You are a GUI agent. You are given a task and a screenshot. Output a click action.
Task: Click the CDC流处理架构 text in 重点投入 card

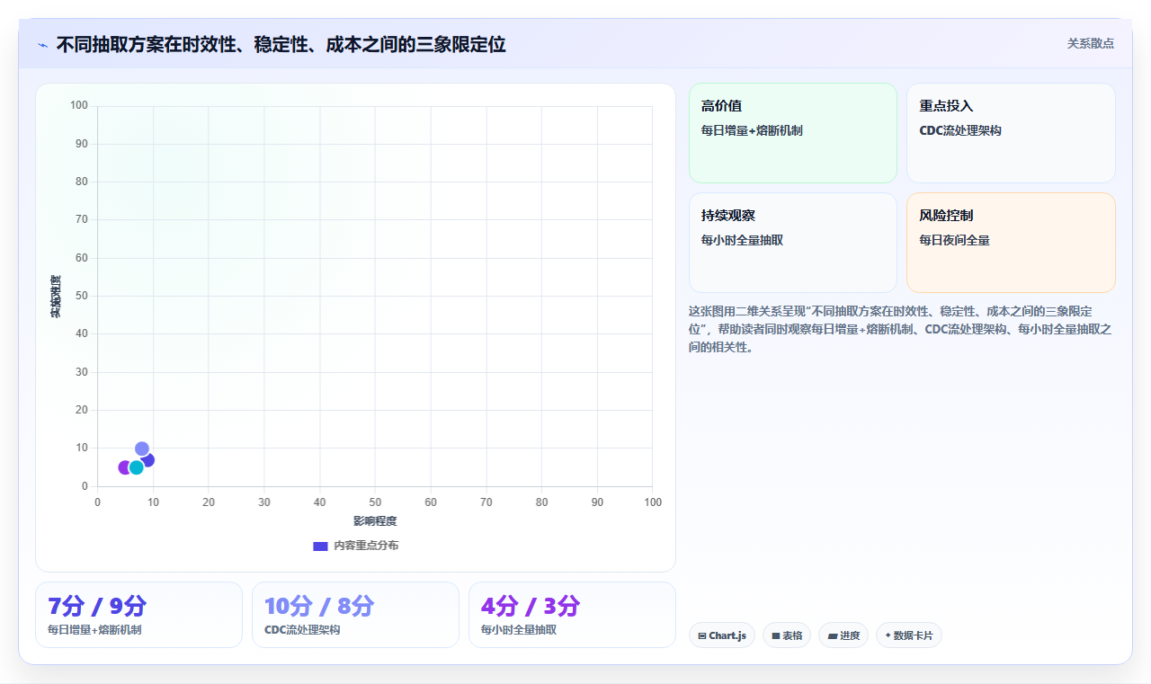click(x=960, y=130)
